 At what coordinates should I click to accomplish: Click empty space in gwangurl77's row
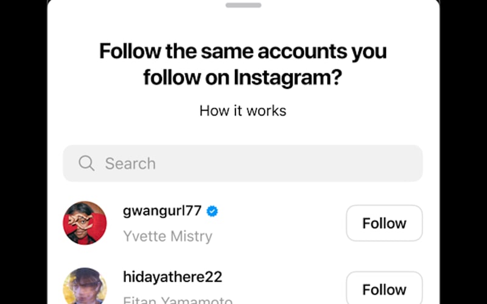pyautogui.click(x=280, y=224)
